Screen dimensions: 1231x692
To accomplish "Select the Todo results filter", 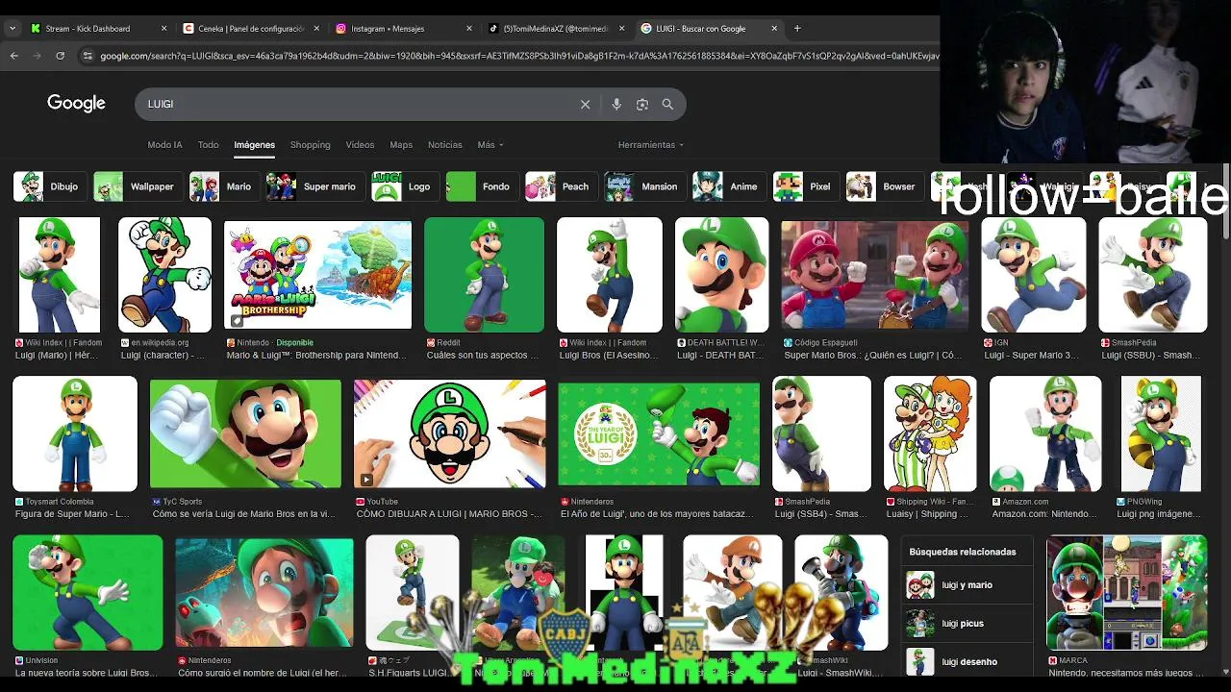I will 208,145.
